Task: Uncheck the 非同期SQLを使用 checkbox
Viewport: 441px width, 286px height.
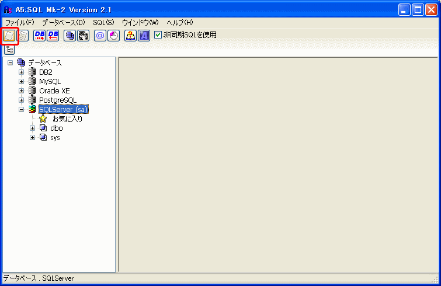Action: pos(158,35)
